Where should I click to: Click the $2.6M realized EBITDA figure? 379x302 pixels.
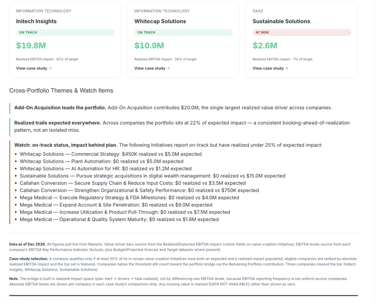click(x=265, y=46)
